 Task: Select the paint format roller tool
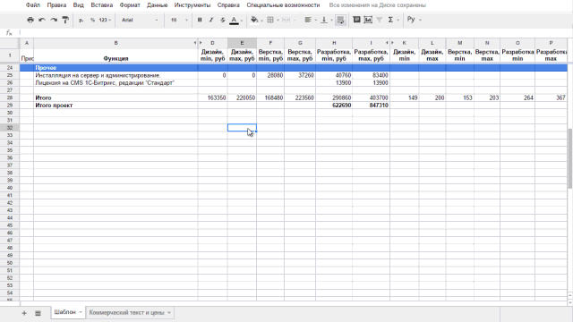click(x=65, y=20)
